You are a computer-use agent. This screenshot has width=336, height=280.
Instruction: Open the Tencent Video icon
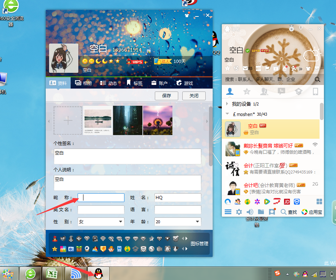267,202
